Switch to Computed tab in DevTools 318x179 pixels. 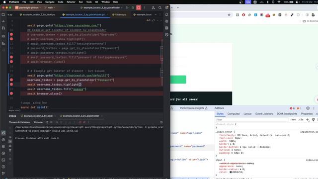(234, 114)
